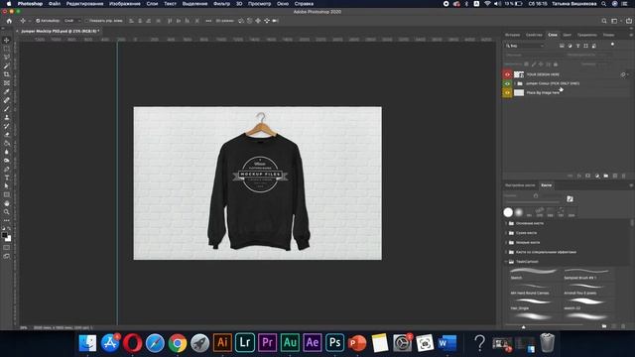Image resolution: width=635 pixels, height=357 pixels.
Task: Open the search icon in options bar
Action: [604, 21]
